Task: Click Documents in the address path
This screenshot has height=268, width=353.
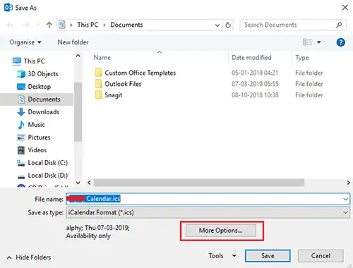Action: pyautogui.click(x=126, y=25)
